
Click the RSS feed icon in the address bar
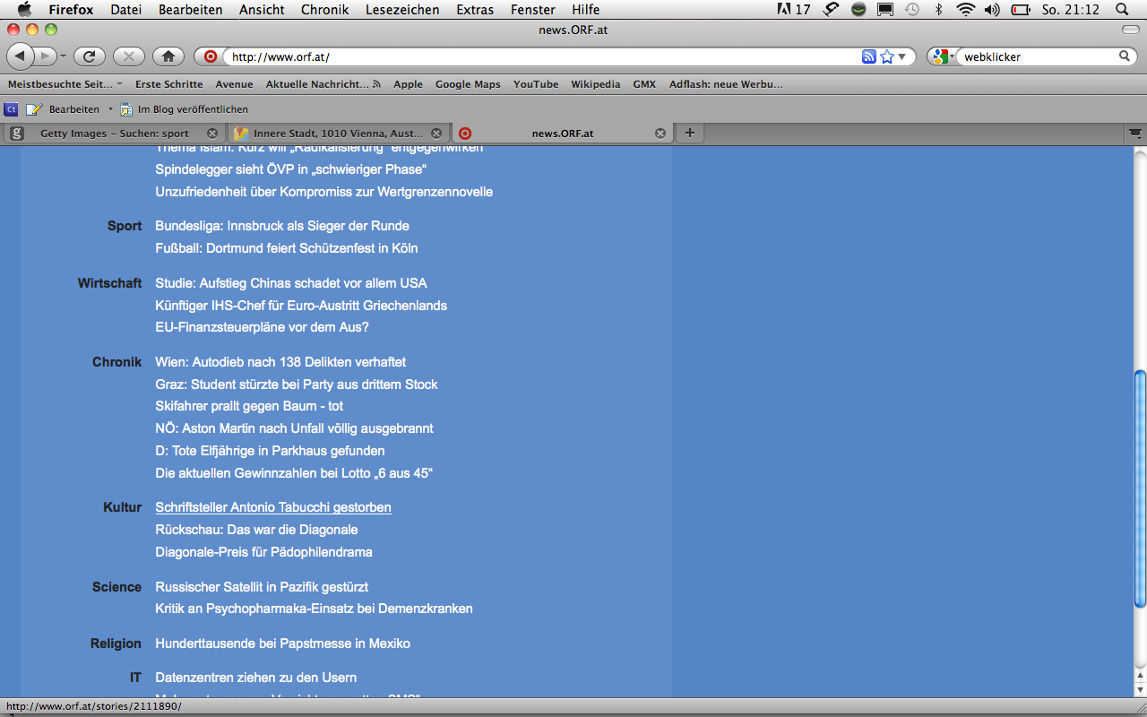click(868, 56)
